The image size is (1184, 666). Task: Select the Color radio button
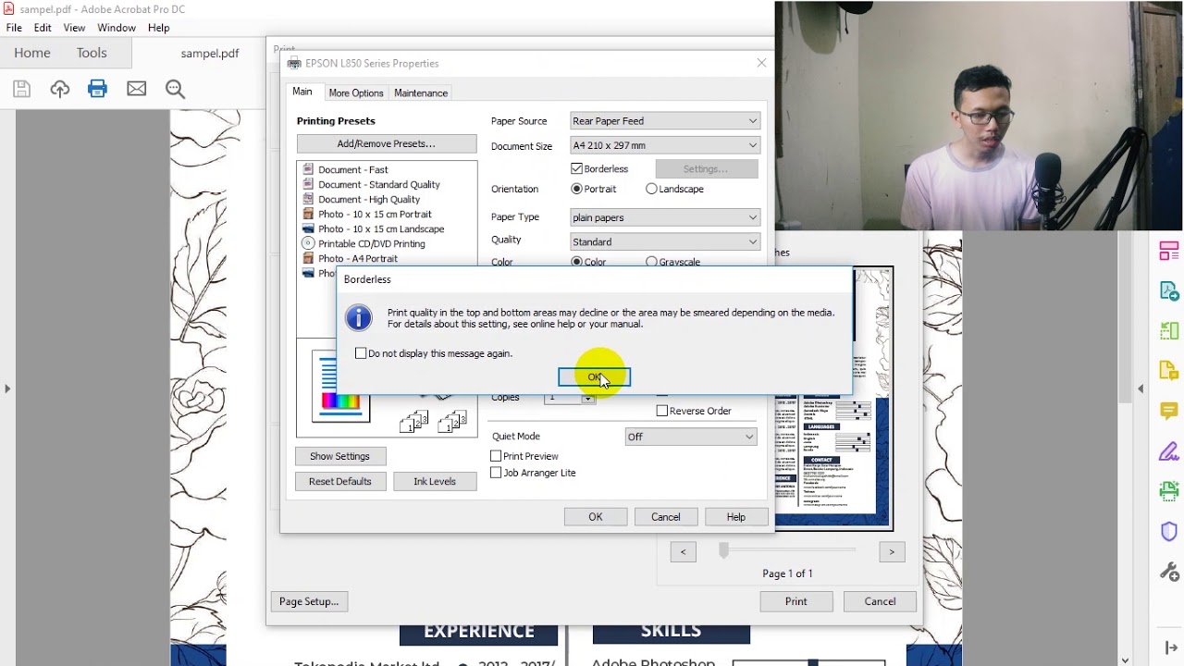pos(577,262)
